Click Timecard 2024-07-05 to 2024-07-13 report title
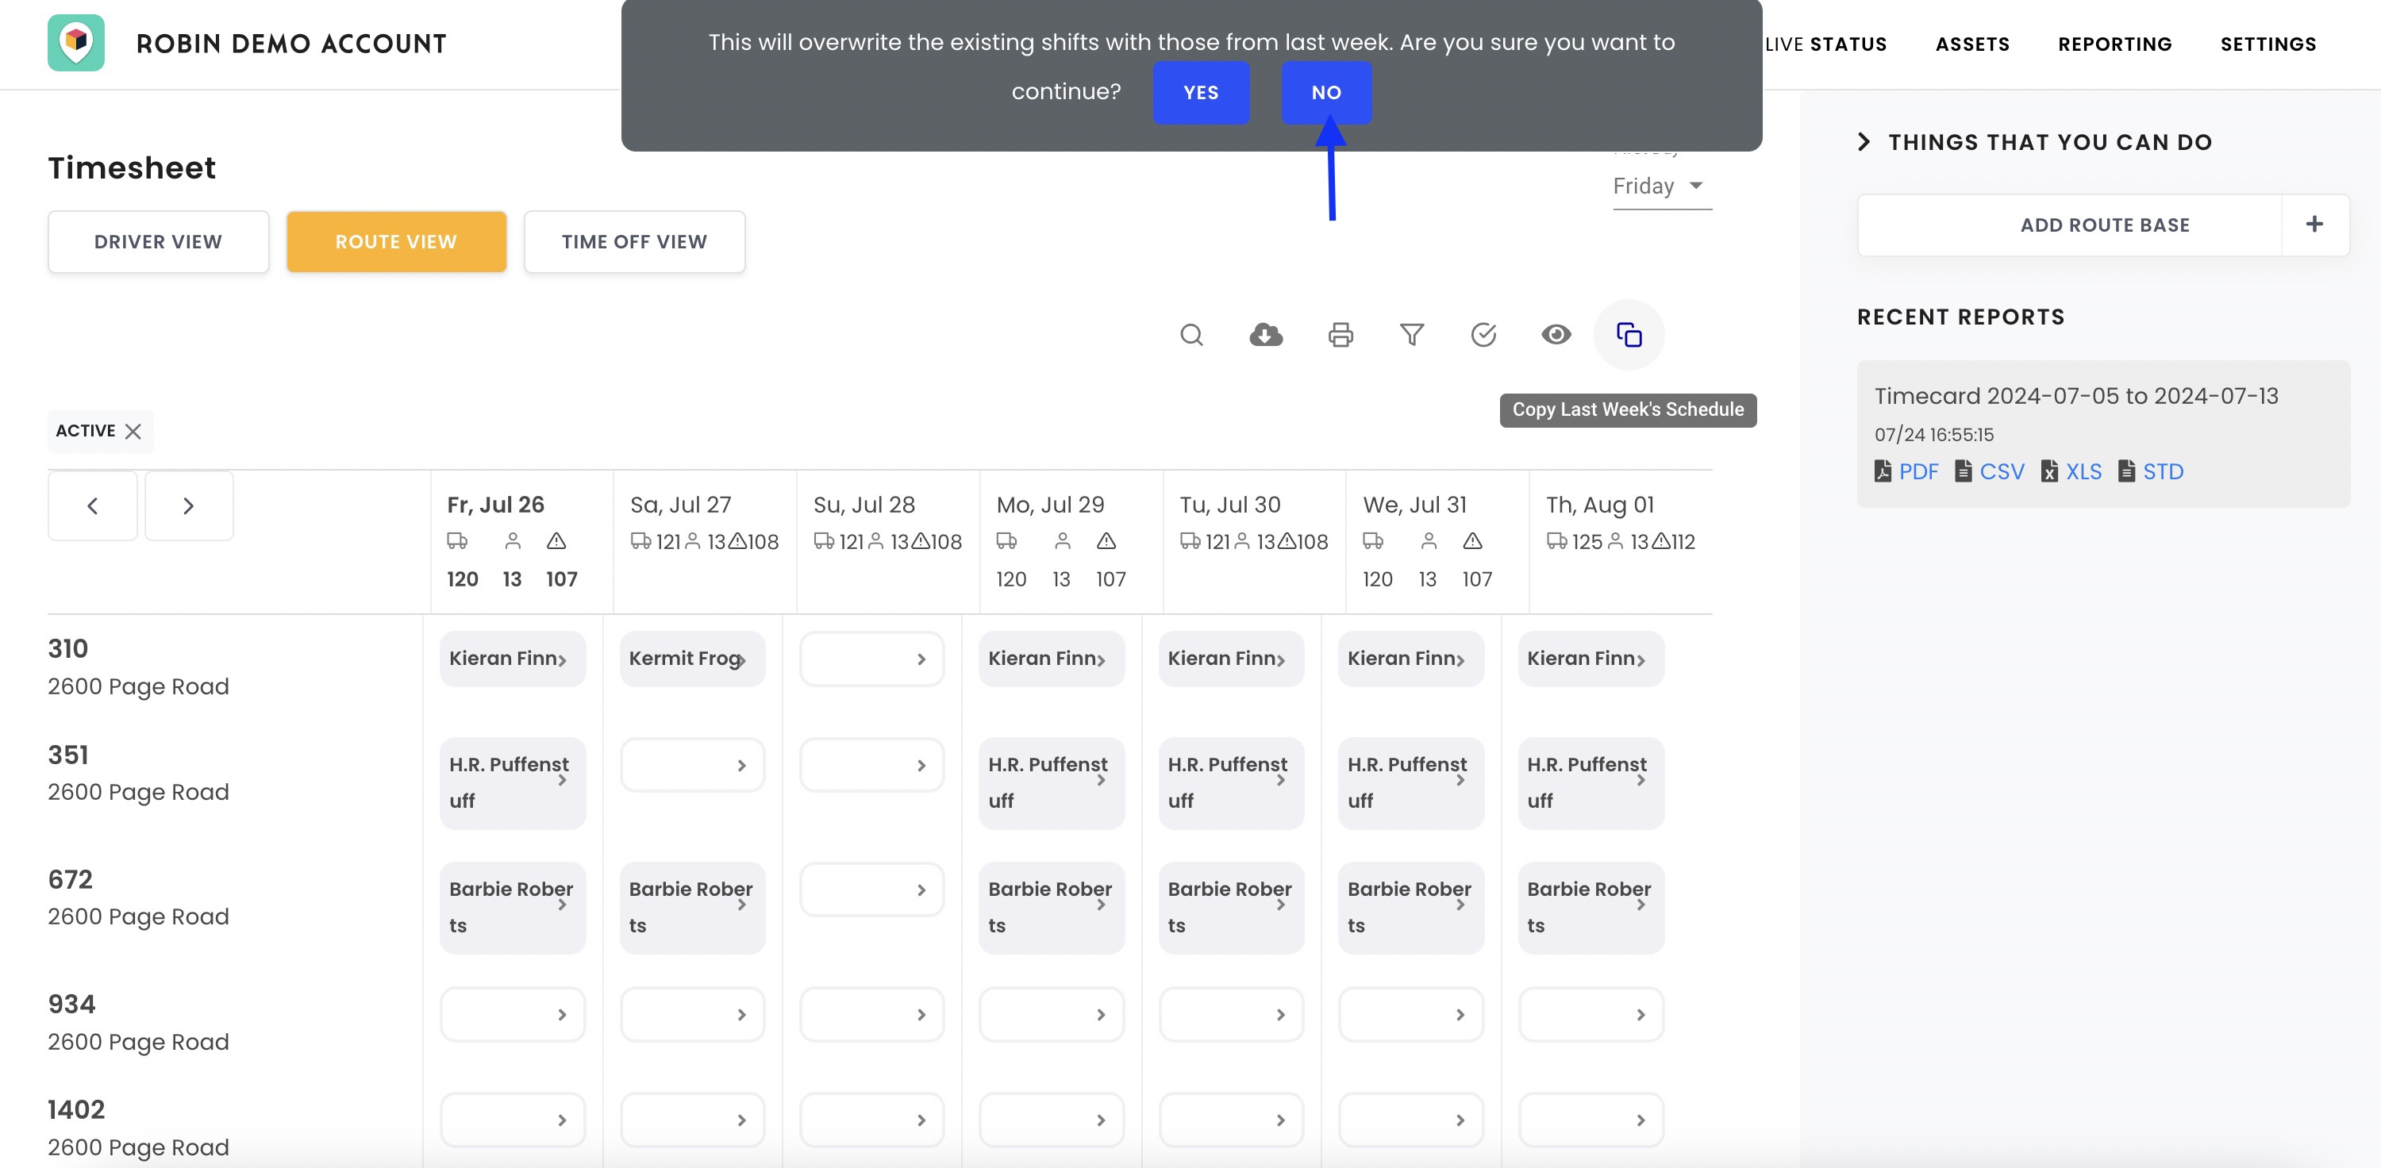The image size is (2381, 1168). tap(2076, 397)
